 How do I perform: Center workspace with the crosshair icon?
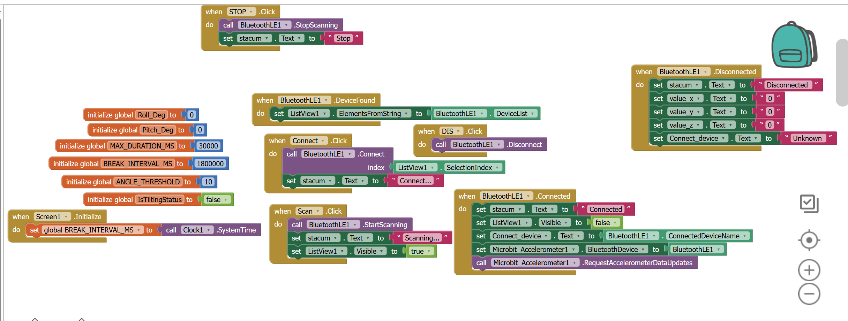(809, 240)
